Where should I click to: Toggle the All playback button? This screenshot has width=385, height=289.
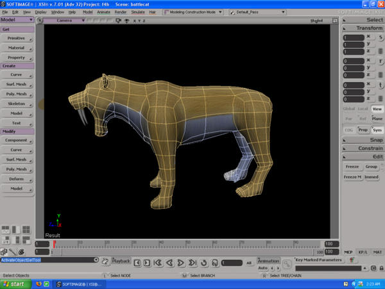[x=249, y=263]
